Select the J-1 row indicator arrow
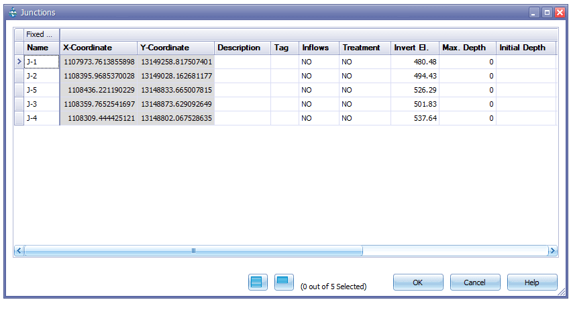This screenshot has width=573, height=310. point(19,62)
